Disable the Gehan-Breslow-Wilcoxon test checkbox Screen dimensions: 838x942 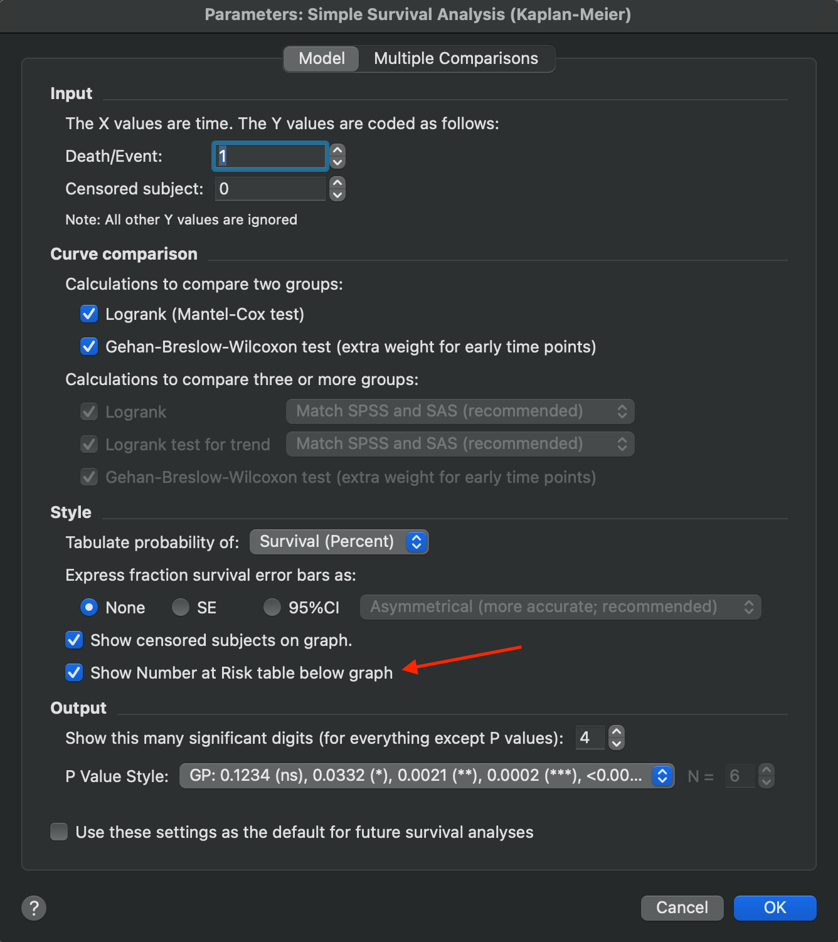(x=89, y=346)
